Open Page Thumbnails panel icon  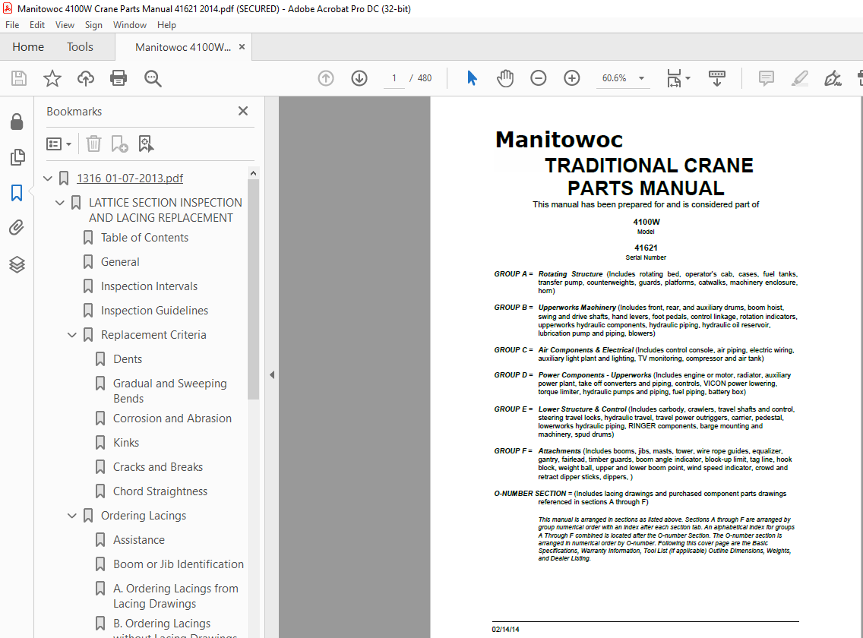coord(17,157)
